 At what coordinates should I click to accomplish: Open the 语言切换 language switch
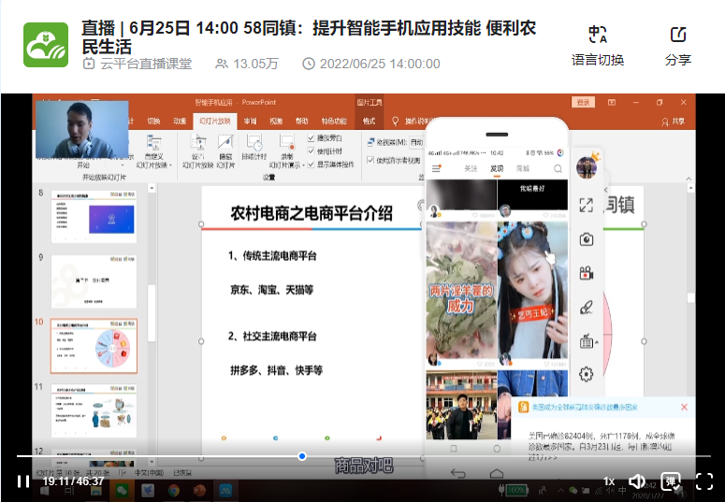pyautogui.click(x=598, y=46)
